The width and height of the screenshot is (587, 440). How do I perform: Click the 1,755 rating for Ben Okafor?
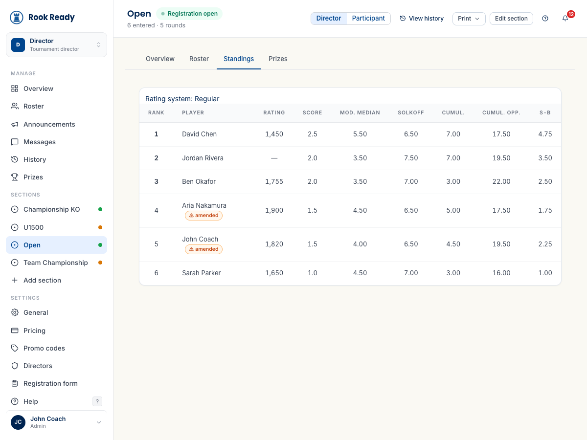274,181
